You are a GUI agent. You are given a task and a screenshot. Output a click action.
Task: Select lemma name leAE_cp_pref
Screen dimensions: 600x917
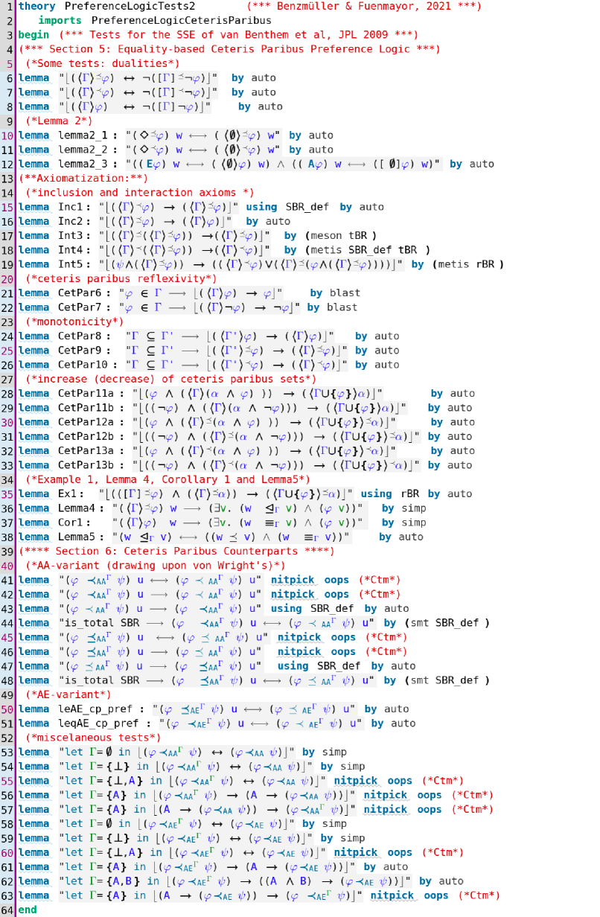99,709
